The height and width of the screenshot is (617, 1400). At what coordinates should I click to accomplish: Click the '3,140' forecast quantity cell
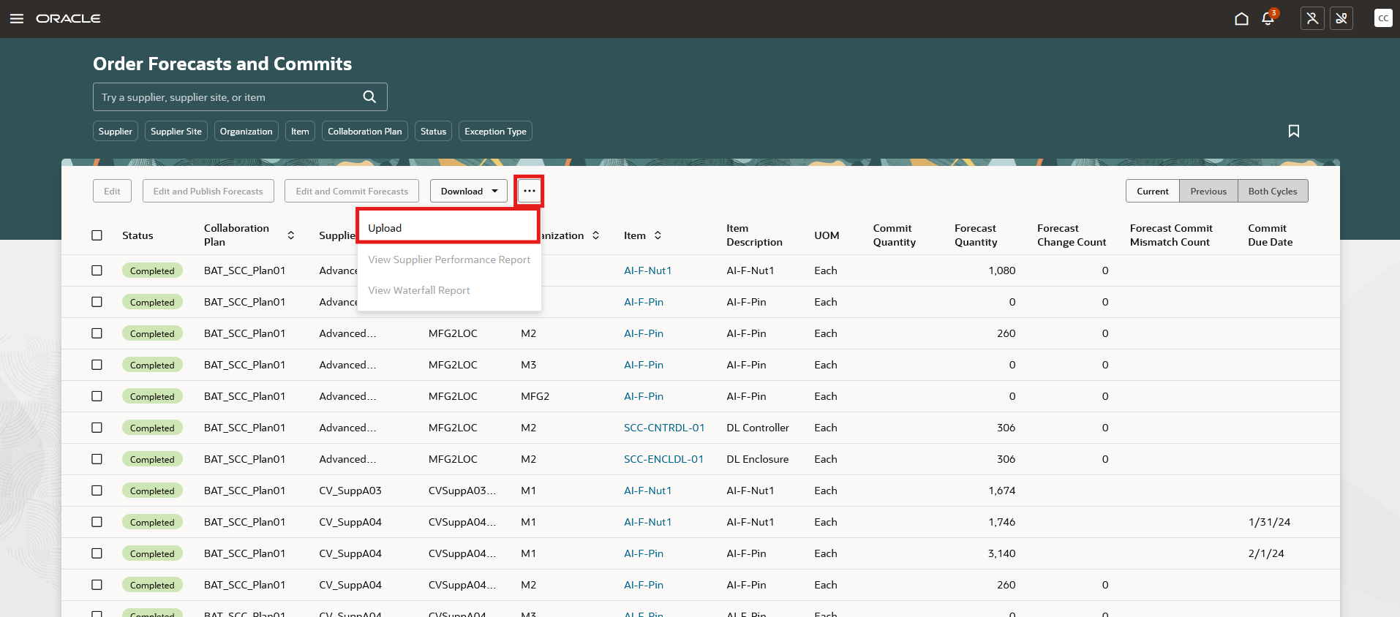pos(1001,553)
